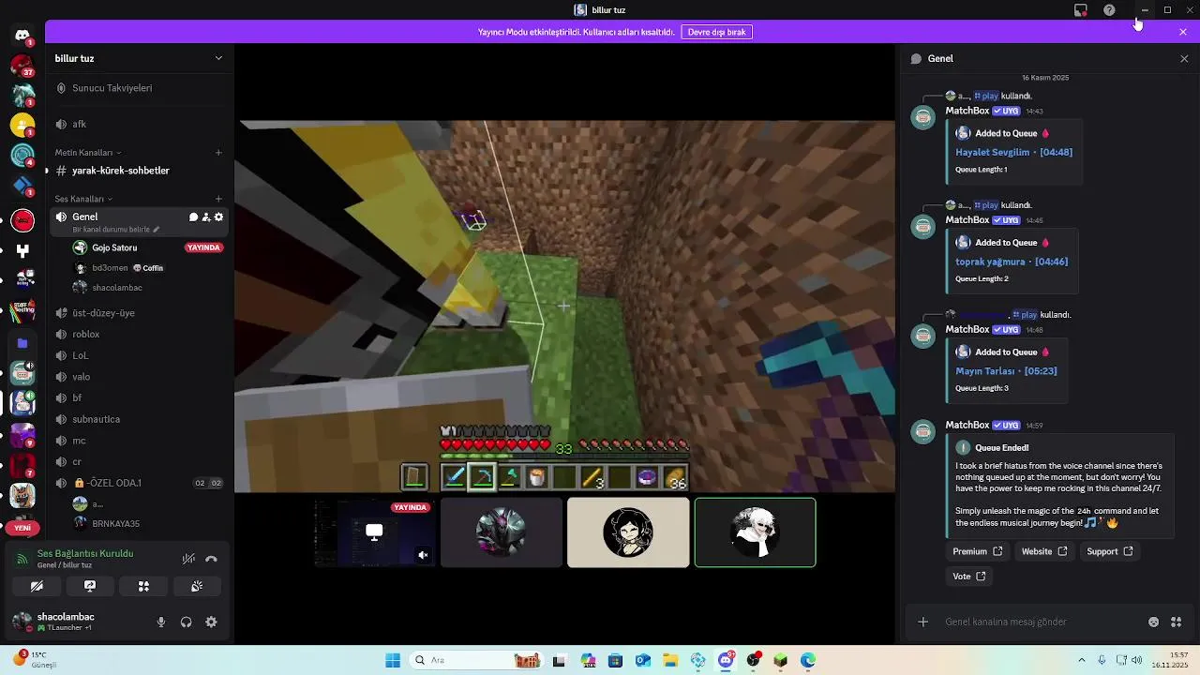Invite people to Genel voice channel

pos(206,217)
